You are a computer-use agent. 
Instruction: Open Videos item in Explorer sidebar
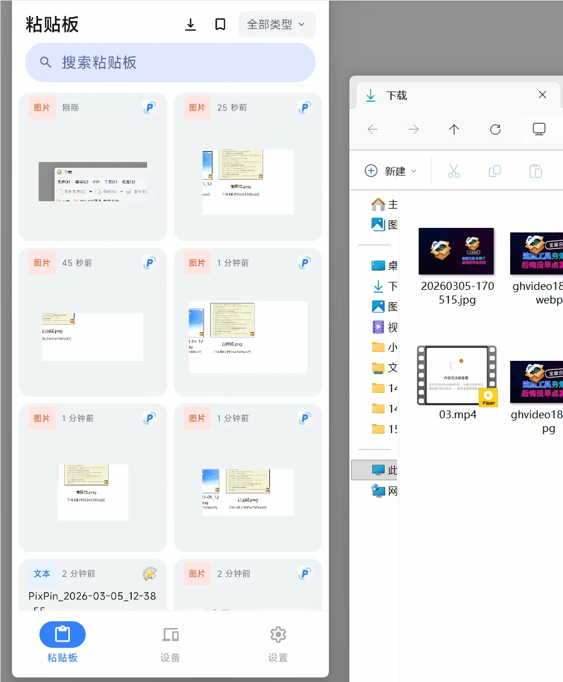[384, 327]
